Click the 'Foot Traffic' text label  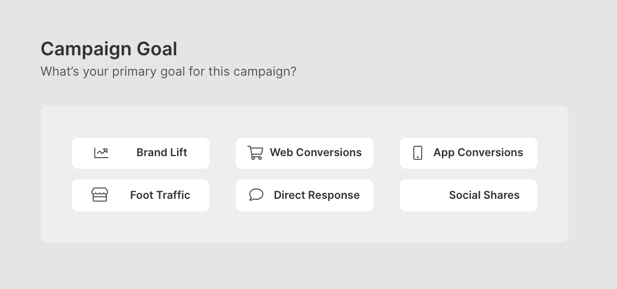[160, 195]
